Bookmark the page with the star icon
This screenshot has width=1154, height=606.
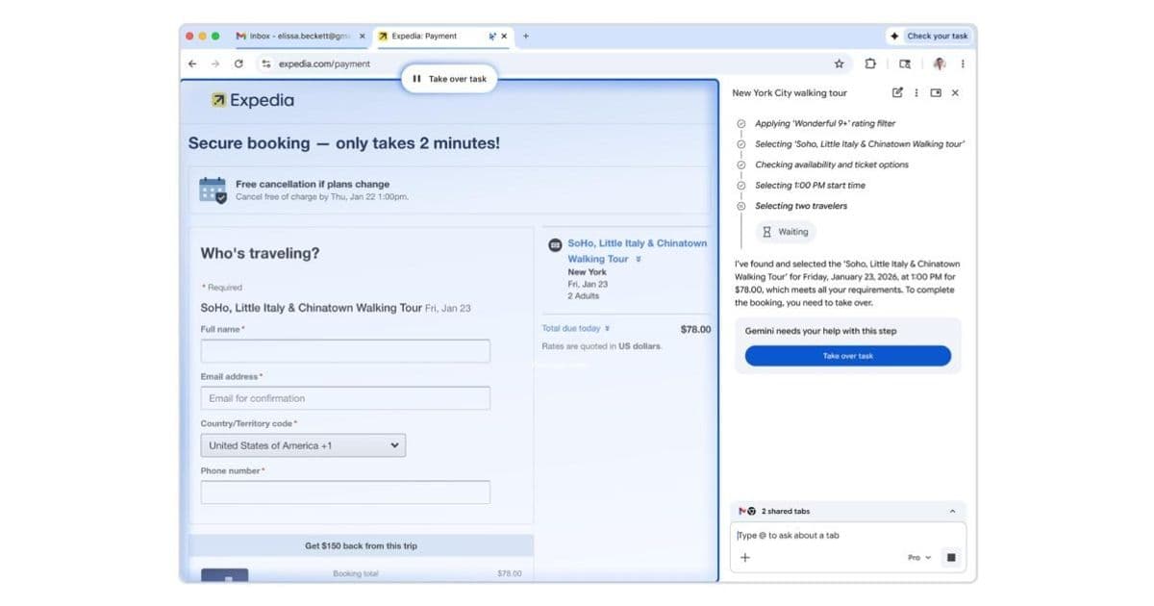pos(839,63)
